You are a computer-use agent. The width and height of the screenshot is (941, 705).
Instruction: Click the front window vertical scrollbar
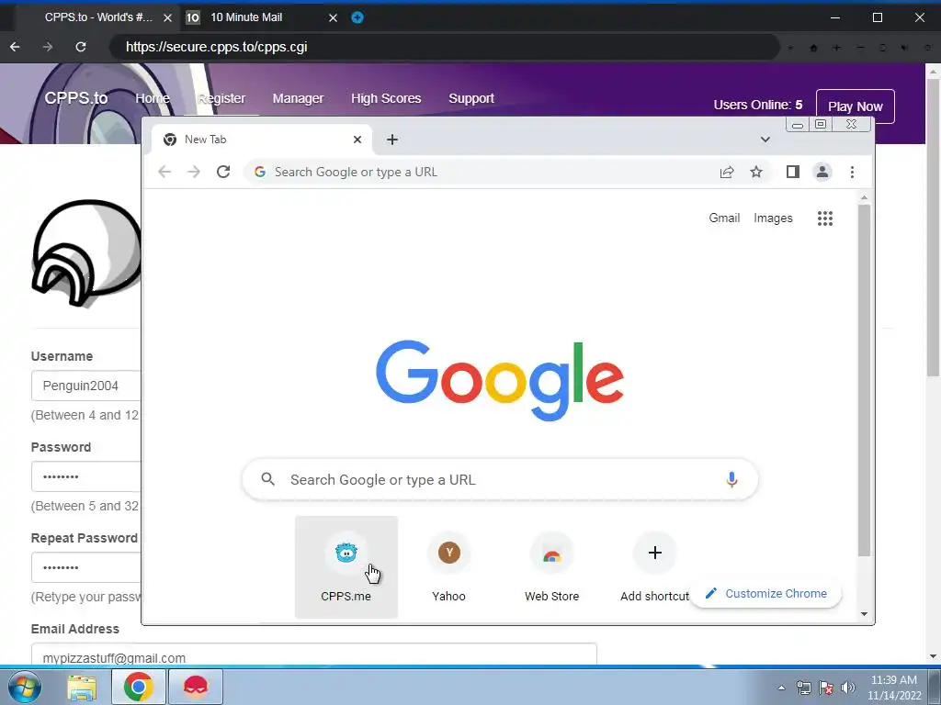(864, 380)
